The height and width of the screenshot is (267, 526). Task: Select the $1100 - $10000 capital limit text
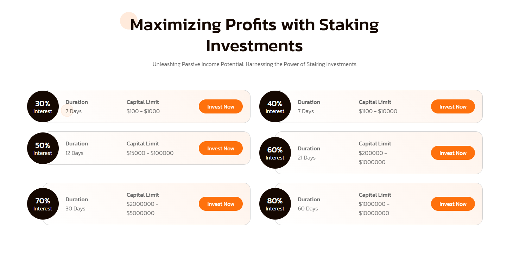click(378, 111)
